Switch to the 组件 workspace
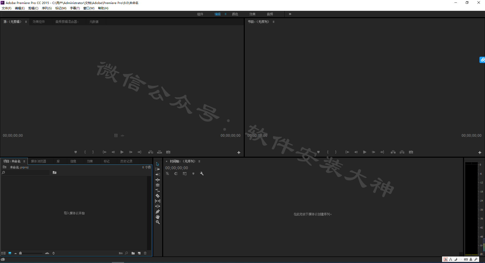The width and height of the screenshot is (485, 263). (x=200, y=14)
